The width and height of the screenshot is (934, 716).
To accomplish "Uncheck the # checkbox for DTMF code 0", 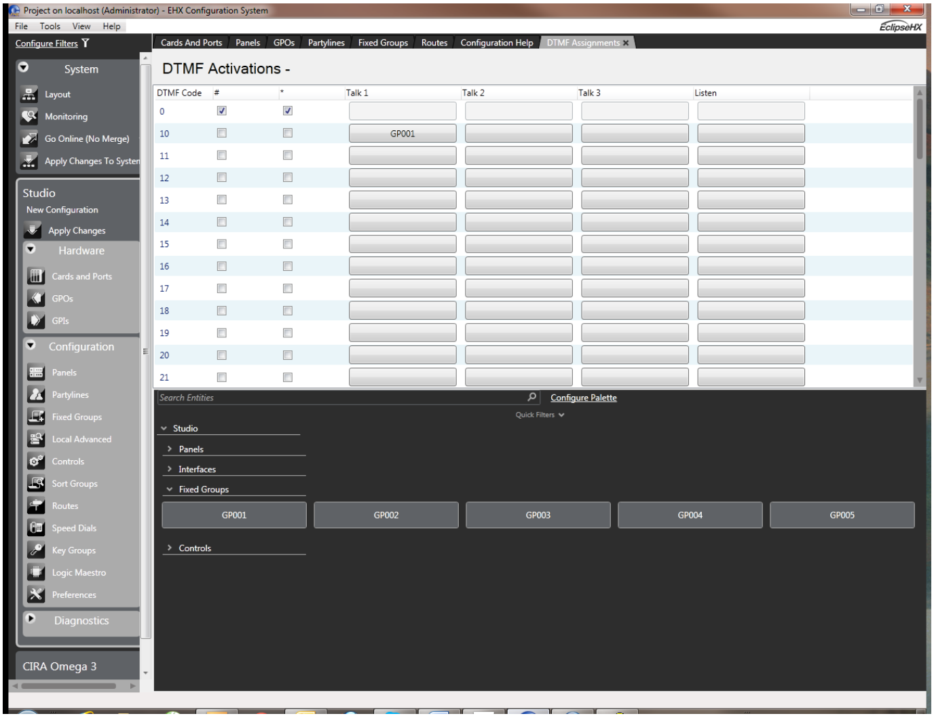I will tap(221, 111).
